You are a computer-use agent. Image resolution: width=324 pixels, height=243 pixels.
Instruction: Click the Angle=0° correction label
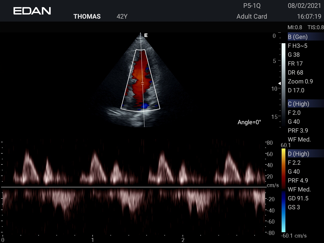[x=249, y=122]
